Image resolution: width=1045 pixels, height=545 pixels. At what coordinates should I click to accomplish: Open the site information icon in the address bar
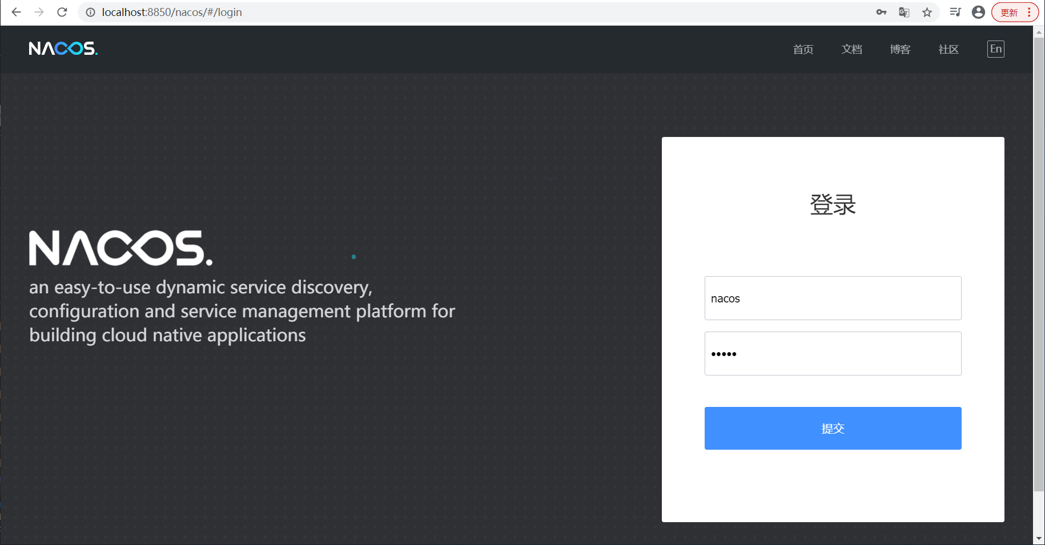(90, 12)
